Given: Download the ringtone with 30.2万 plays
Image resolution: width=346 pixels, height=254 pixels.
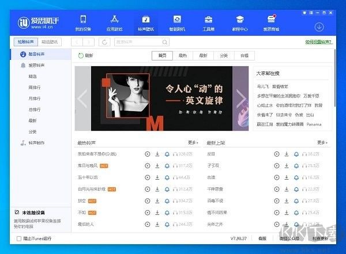Looking at the screenshot, I should click(287, 154).
